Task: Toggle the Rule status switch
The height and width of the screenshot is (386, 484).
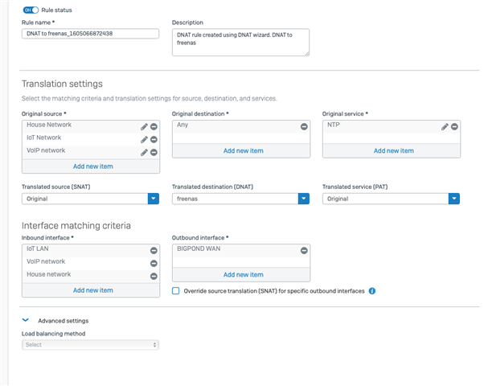Action: click(31, 10)
